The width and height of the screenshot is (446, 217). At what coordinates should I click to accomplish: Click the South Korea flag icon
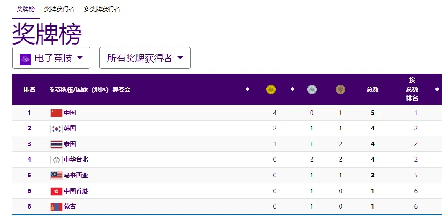pos(57,129)
